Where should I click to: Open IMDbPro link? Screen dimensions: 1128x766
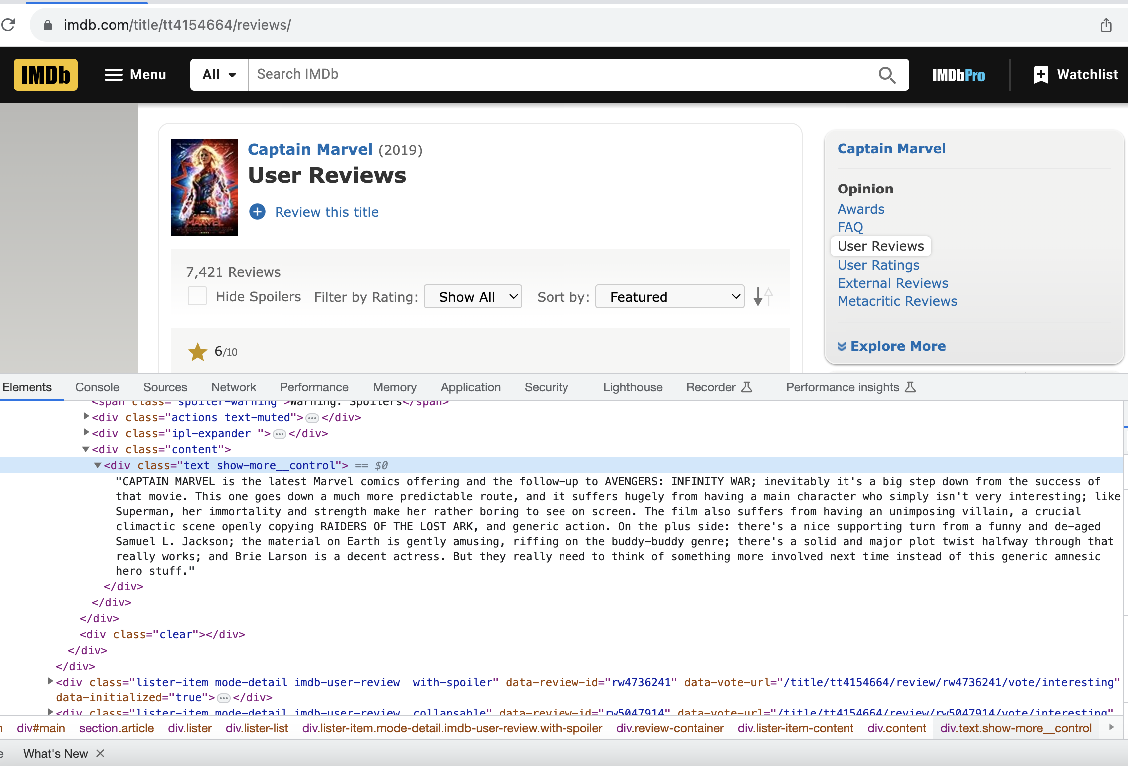[x=959, y=75]
